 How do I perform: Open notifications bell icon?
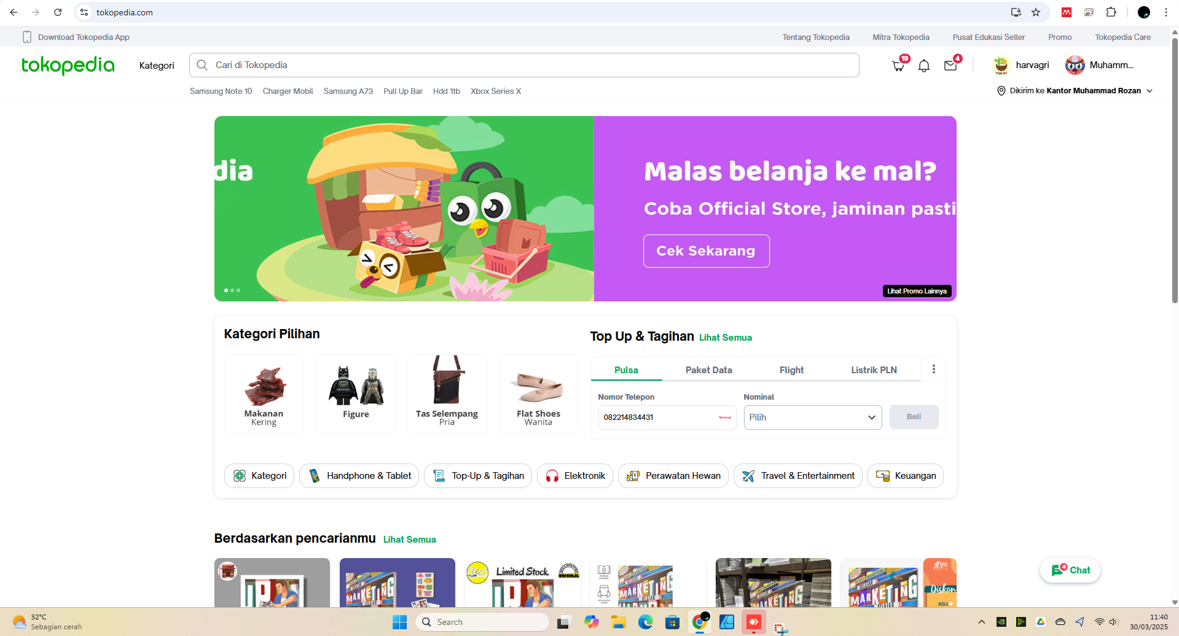click(x=924, y=66)
